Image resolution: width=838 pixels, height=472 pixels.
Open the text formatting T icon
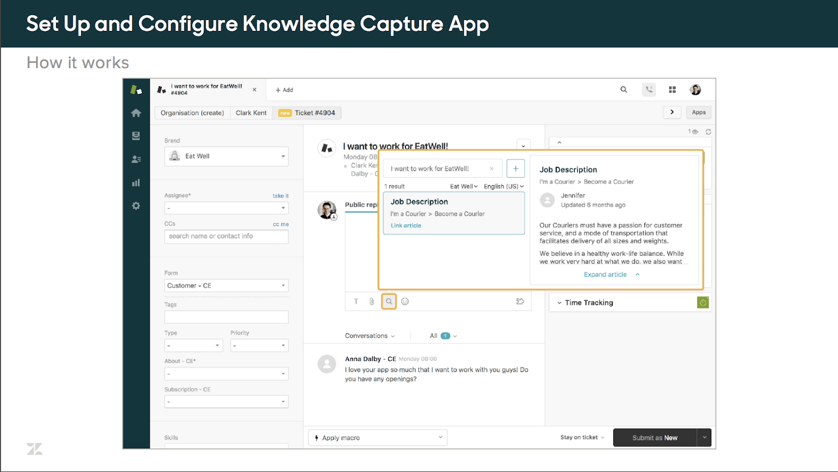[356, 301]
